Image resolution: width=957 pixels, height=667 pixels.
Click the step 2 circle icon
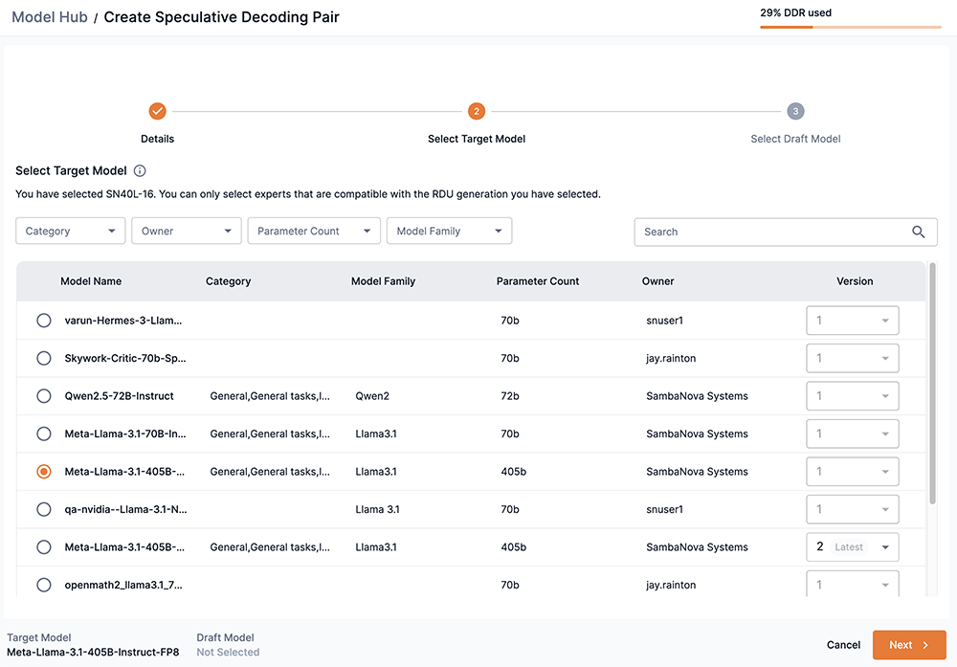(477, 111)
